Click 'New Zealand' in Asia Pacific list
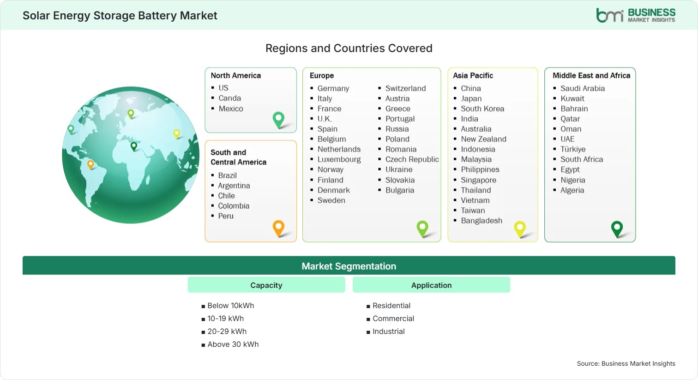This screenshot has width=698, height=380. click(x=483, y=139)
